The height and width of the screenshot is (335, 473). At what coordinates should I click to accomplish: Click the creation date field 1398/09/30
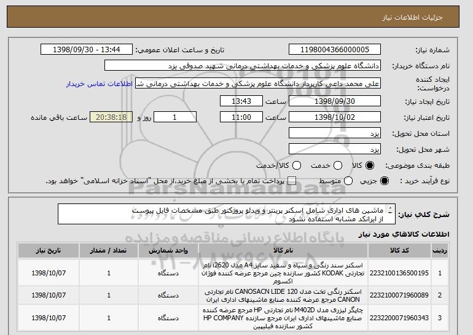[x=335, y=101]
